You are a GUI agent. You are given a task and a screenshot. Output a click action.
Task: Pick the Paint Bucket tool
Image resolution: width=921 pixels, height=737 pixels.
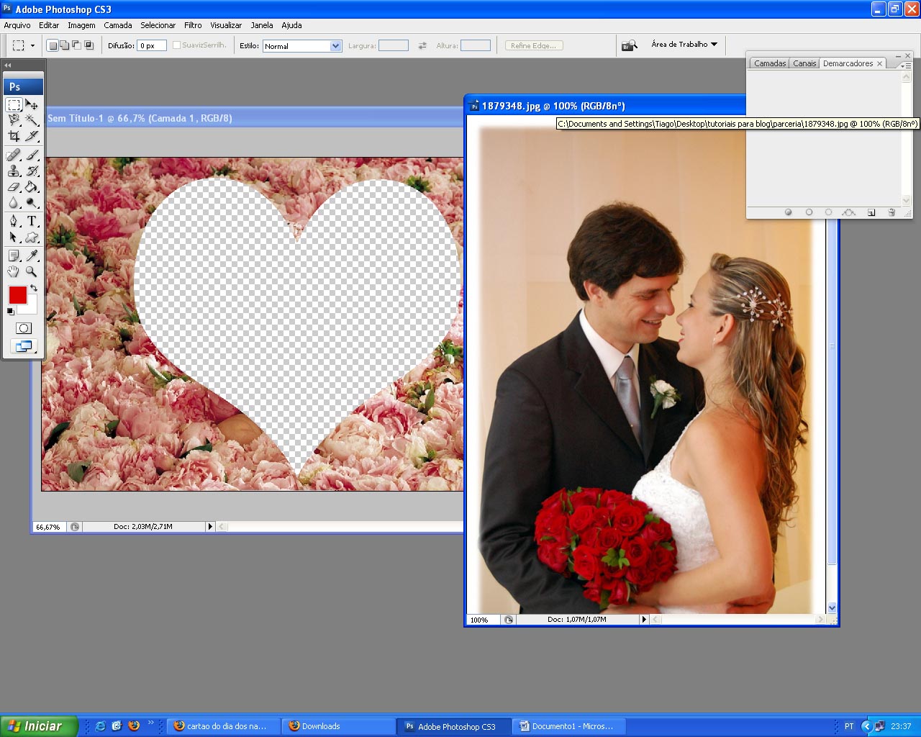pos(32,187)
